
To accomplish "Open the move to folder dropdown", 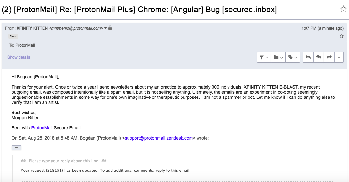I will [x=278, y=57].
